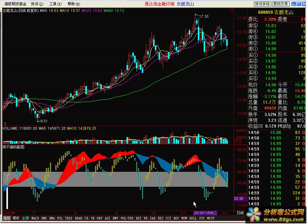The image size is (307, 224).
Task: Switch indicator to FSL
Action: (60, 218)
